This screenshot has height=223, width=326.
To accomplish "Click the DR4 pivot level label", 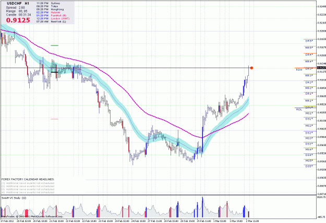I will click(x=309, y=55).
